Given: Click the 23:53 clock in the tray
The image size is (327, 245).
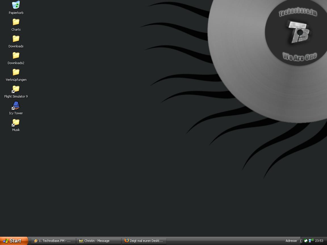Looking at the screenshot, I should pos(319,241).
